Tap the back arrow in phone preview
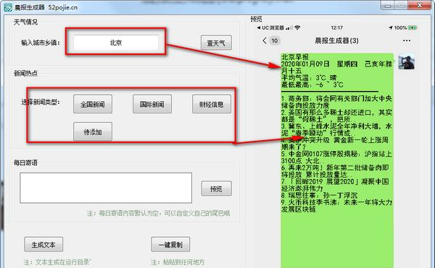Image resolution: width=435 pixels, height=268 pixels. coord(265,40)
